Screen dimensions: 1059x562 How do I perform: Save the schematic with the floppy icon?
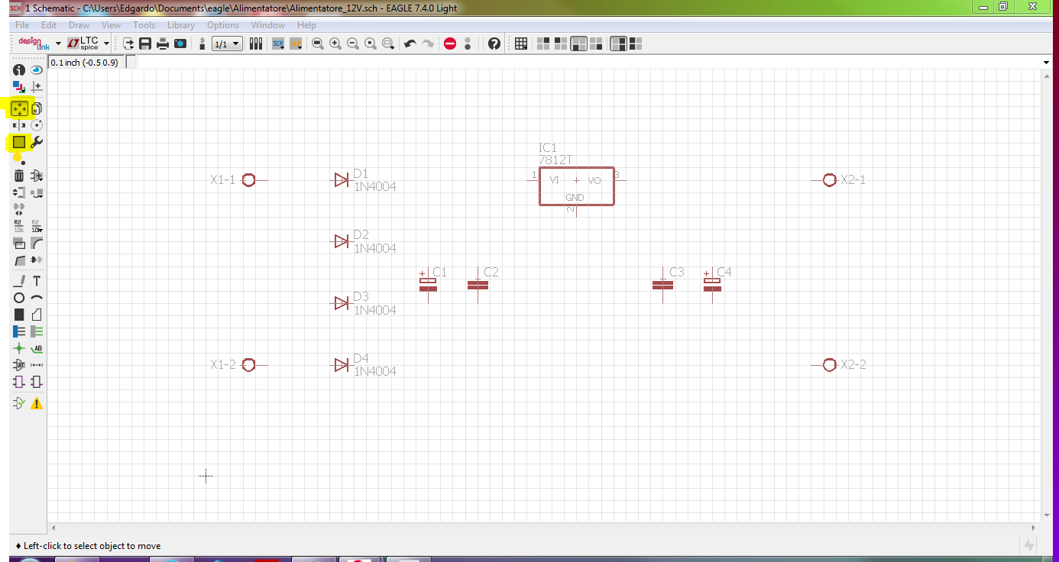tap(145, 44)
